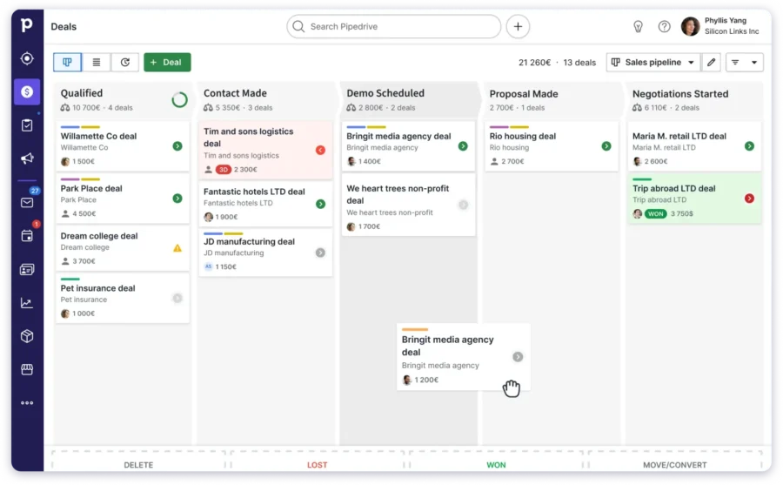Viewport: 783px width, 485px height.
Task: Open the Activities calendar icon in sidebar
Action: pyautogui.click(x=27, y=235)
